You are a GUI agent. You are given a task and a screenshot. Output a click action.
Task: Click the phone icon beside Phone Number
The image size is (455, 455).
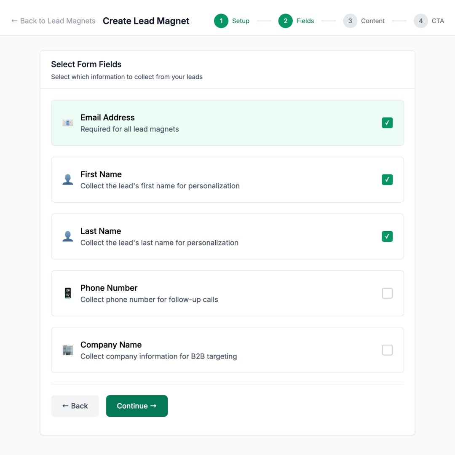(x=67, y=293)
